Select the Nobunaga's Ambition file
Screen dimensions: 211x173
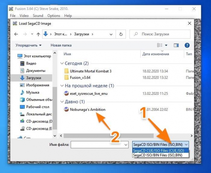click(88, 110)
